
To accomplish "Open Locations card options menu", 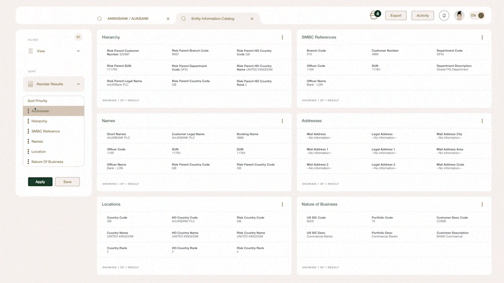I will click(x=282, y=204).
